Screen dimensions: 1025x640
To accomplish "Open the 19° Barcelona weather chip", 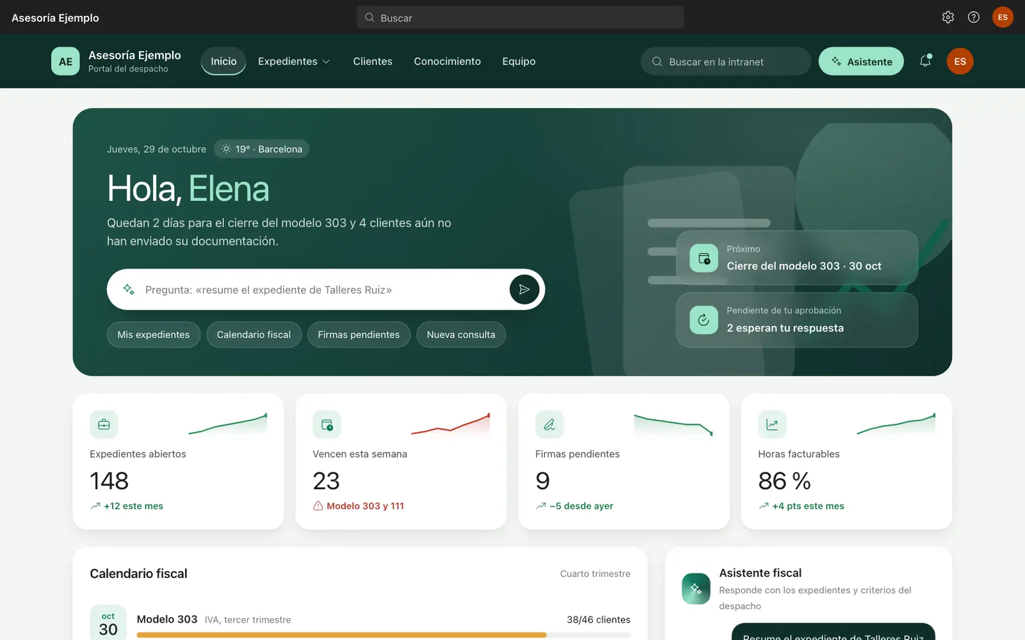I will 261,149.
